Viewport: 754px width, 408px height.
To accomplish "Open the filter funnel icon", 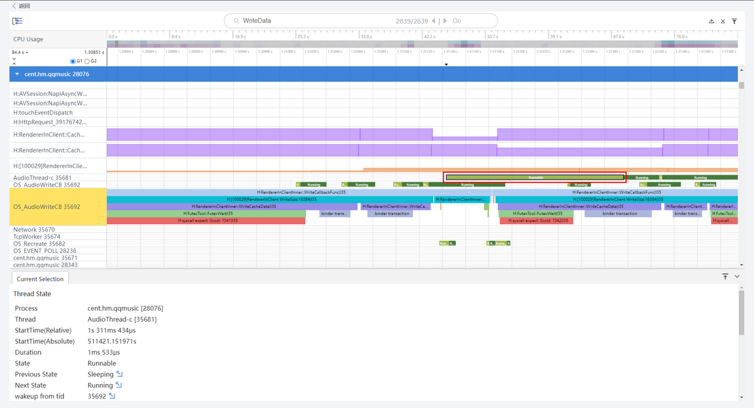I will tap(734, 21).
